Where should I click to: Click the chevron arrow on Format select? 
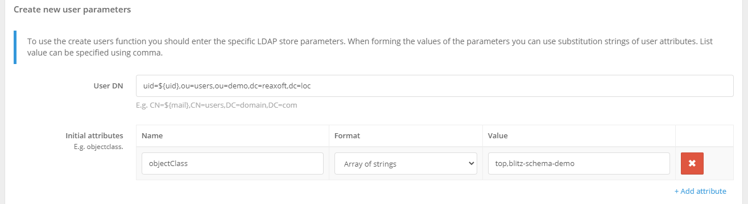470,163
